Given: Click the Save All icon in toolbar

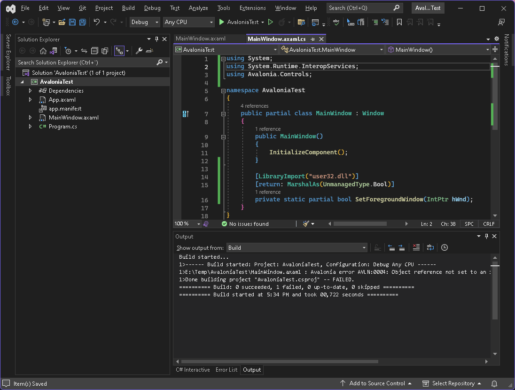Looking at the screenshot, I should pos(83,22).
